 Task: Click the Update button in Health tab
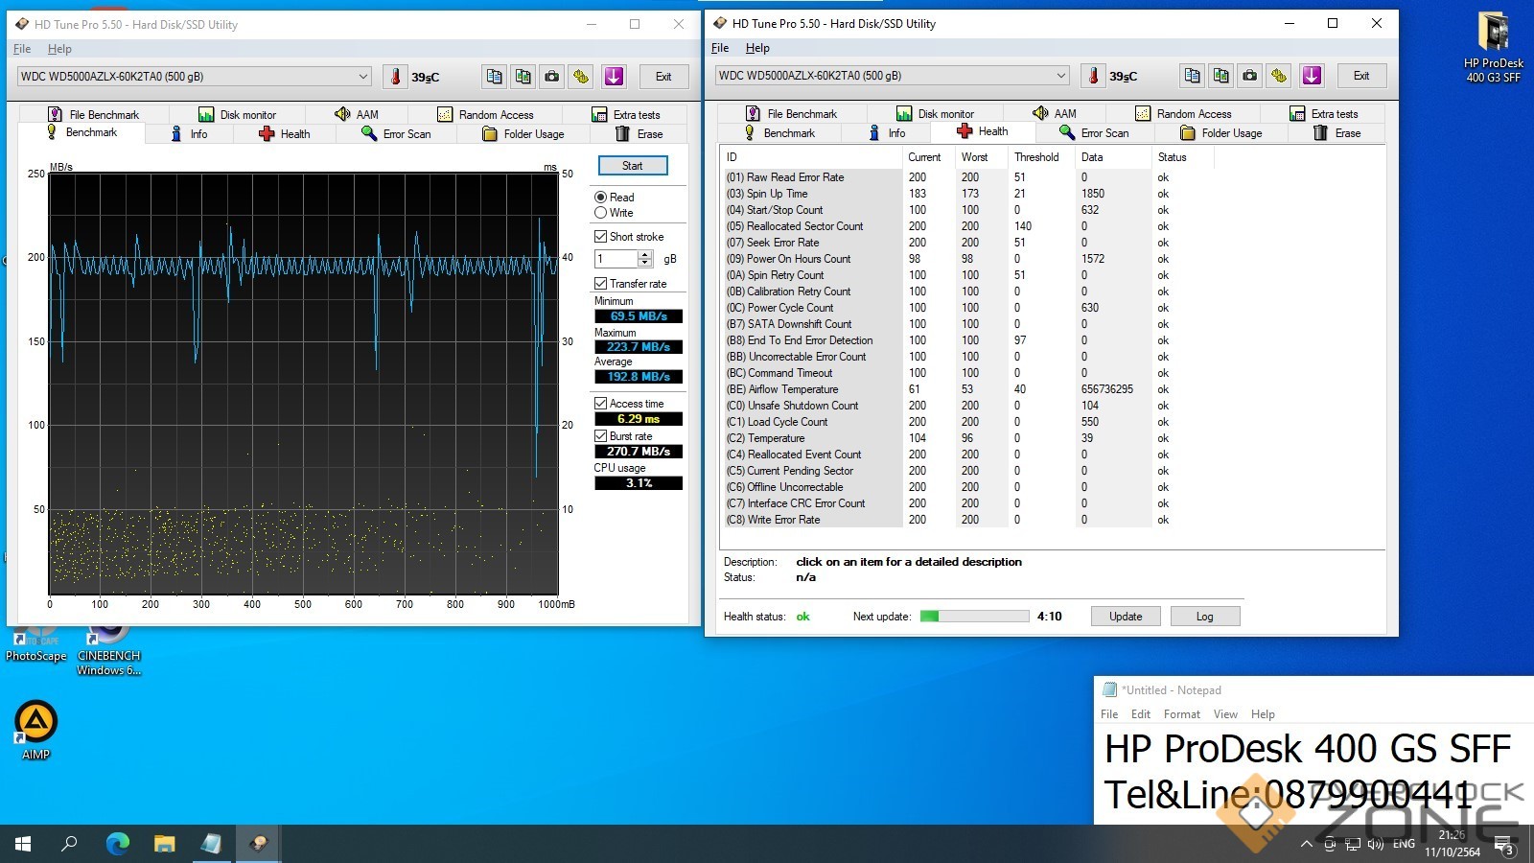point(1126,617)
